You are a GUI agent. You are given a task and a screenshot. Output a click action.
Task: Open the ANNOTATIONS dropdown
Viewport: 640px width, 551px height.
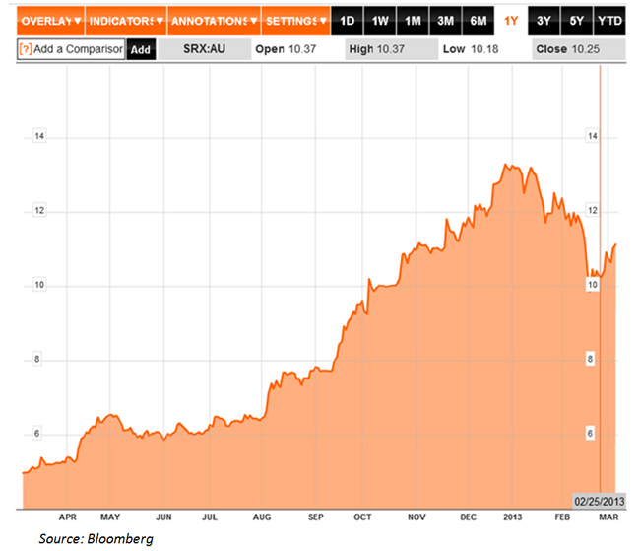pos(212,21)
